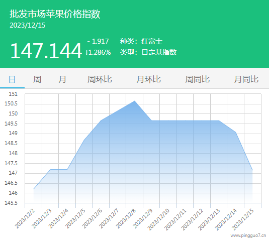The width and height of the screenshot is (269, 240).
Task: Click the index value 147.144
Action: pyautogui.click(x=46, y=51)
